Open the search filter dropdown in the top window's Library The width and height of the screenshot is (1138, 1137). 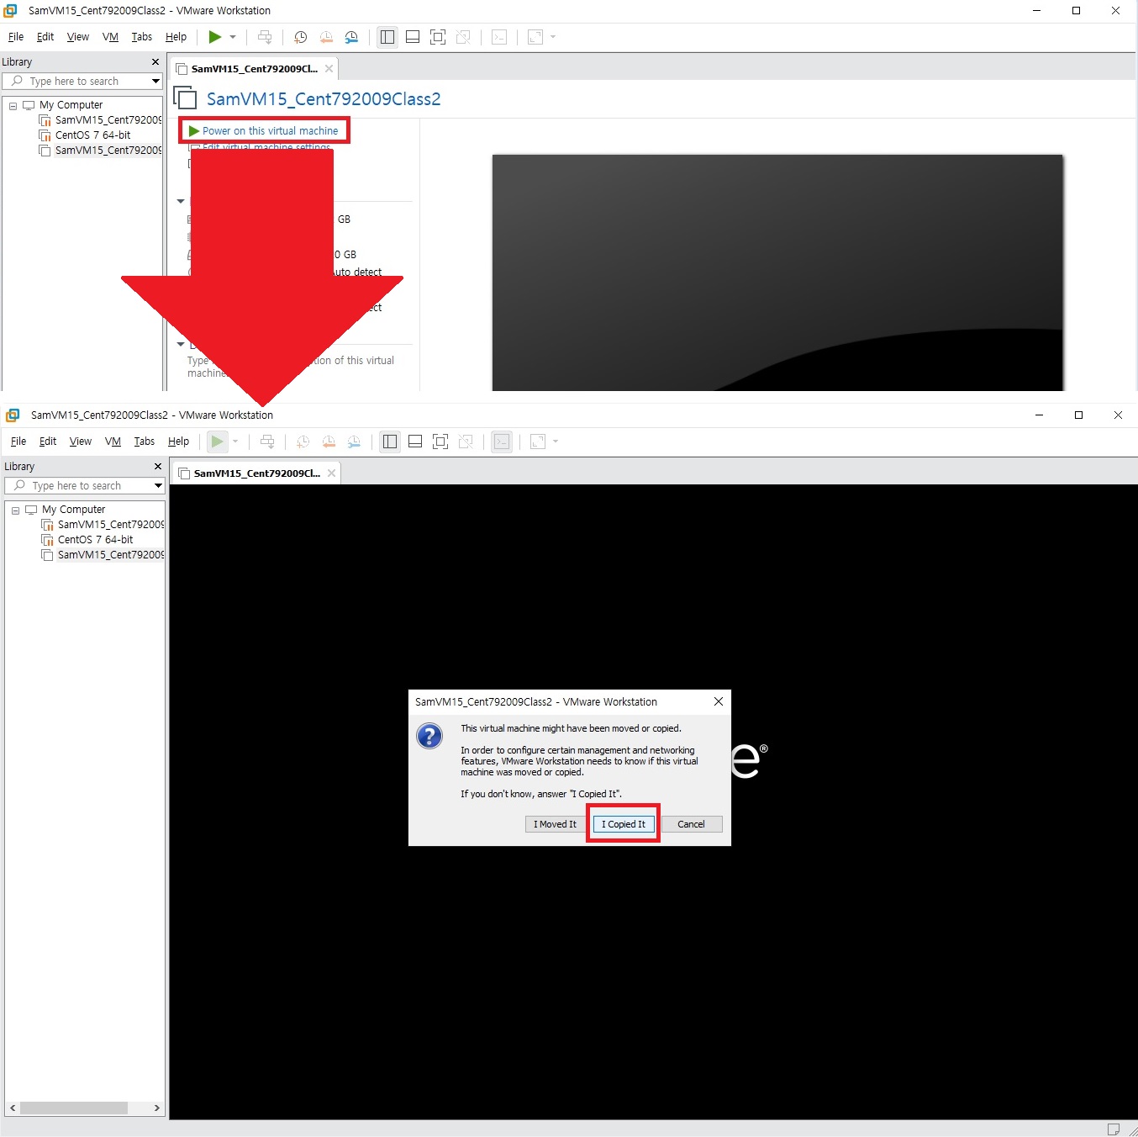pos(155,82)
